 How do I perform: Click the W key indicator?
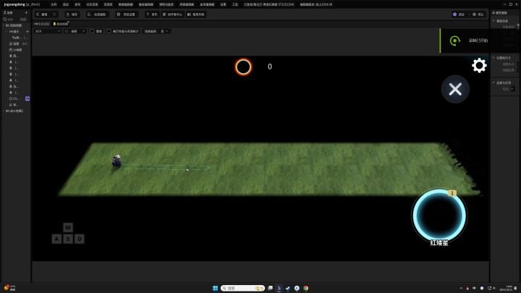click(68, 228)
